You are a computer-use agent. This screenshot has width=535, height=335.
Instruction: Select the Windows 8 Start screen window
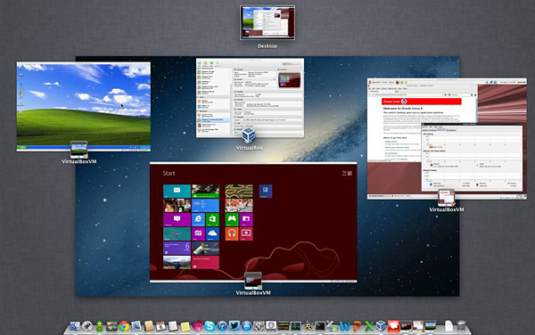pyautogui.click(x=253, y=222)
